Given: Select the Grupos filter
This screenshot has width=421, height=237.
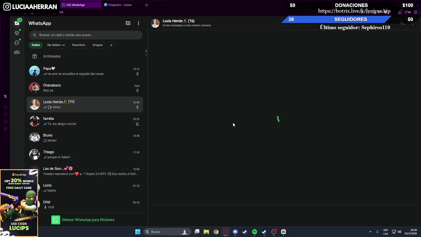Looking at the screenshot, I should pos(97,45).
